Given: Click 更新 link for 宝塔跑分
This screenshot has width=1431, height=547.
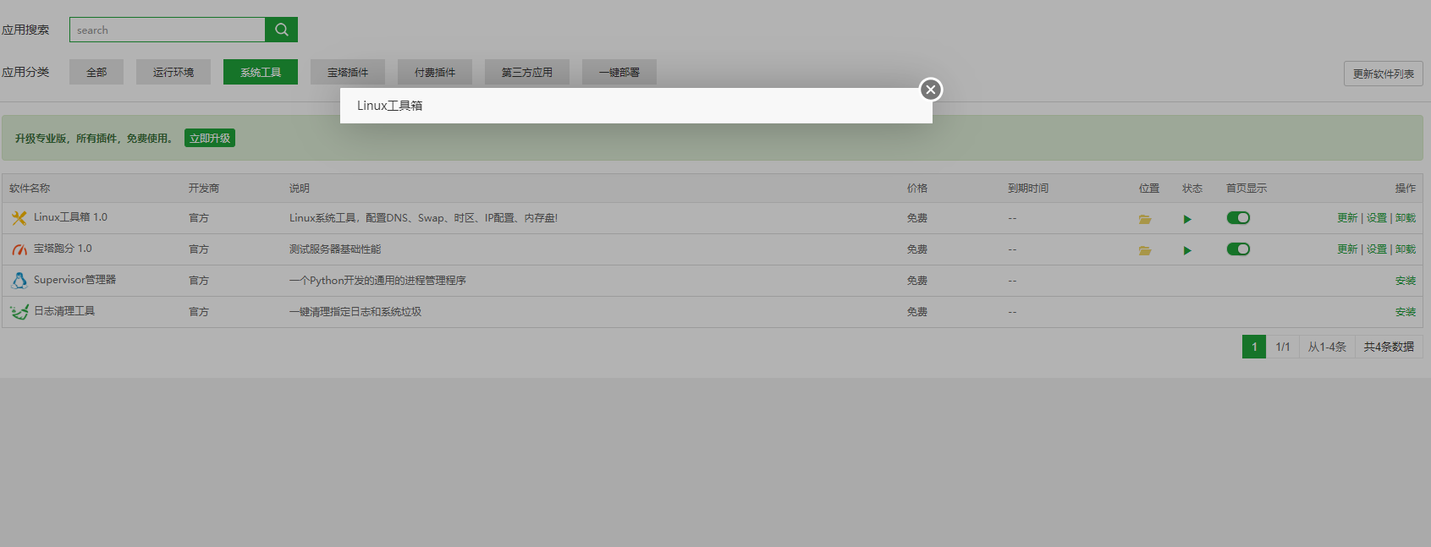Looking at the screenshot, I should [x=1347, y=249].
